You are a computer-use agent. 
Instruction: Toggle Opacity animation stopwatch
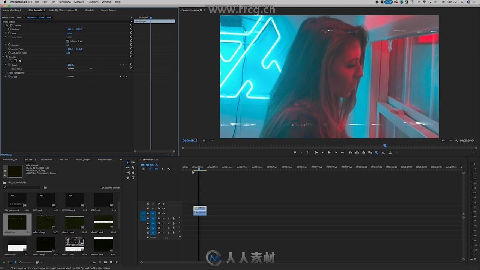point(9,65)
